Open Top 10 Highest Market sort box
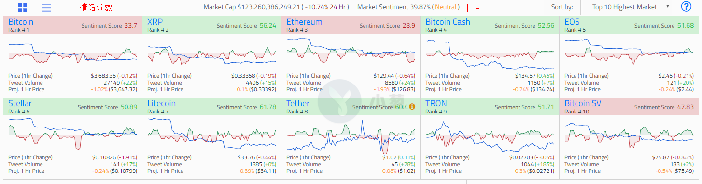702x184 pixels. (x=626, y=7)
